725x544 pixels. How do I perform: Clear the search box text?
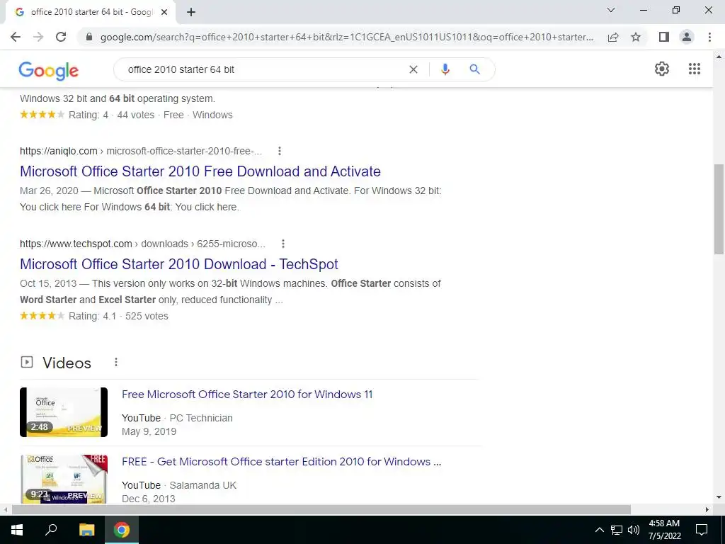(x=413, y=69)
